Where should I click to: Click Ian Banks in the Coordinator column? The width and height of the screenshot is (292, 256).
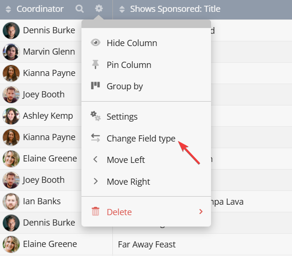[41, 201]
